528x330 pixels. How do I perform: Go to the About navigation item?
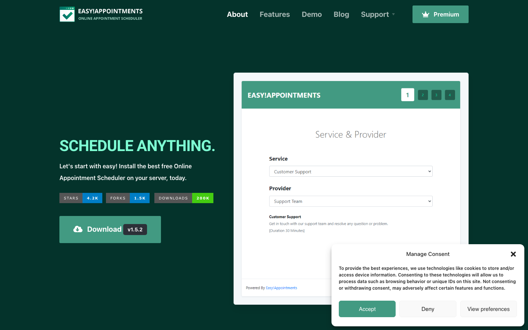(x=237, y=14)
